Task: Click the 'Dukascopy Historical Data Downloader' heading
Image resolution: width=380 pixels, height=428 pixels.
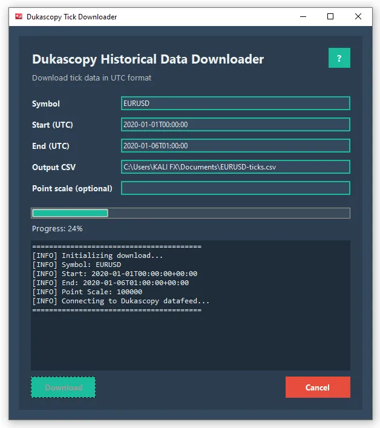Action: tap(148, 59)
